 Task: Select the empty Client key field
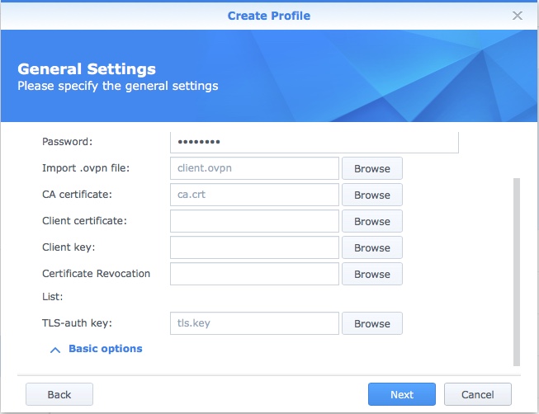254,247
